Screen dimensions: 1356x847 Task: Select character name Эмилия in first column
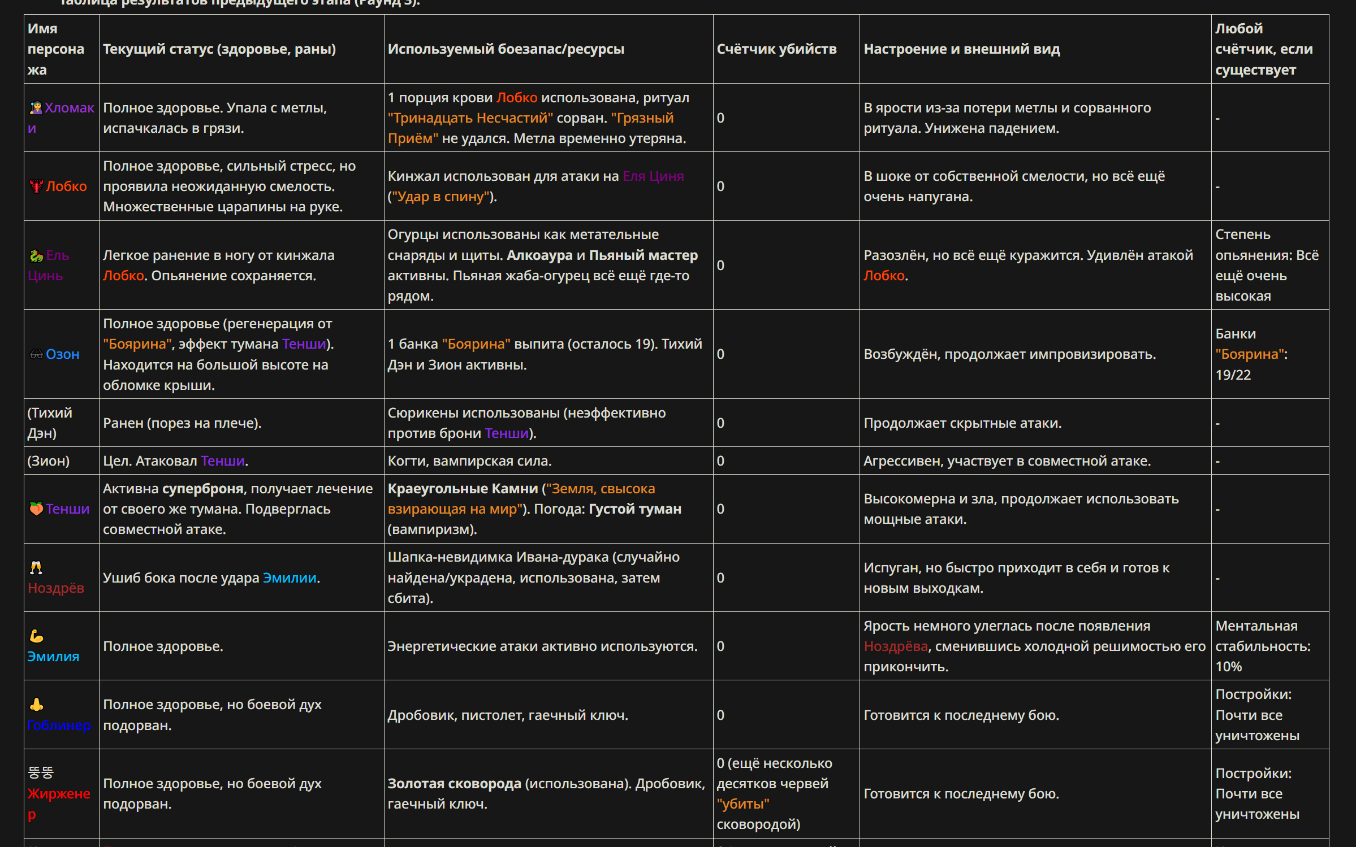pos(53,657)
